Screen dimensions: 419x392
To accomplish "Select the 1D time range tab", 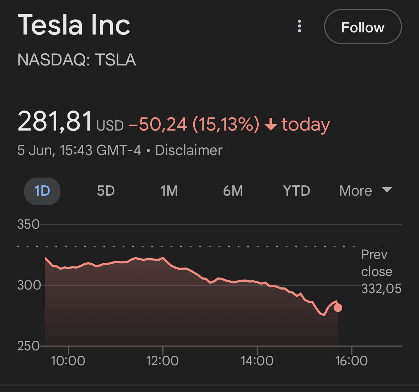I will pos(42,191).
